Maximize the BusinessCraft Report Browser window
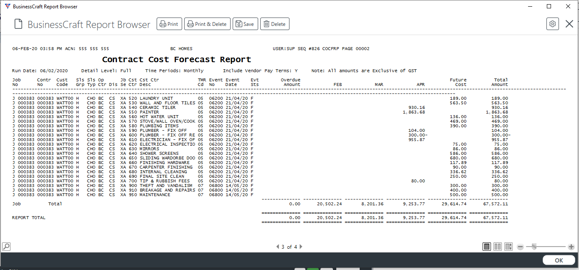 click(x=549, y=7)
